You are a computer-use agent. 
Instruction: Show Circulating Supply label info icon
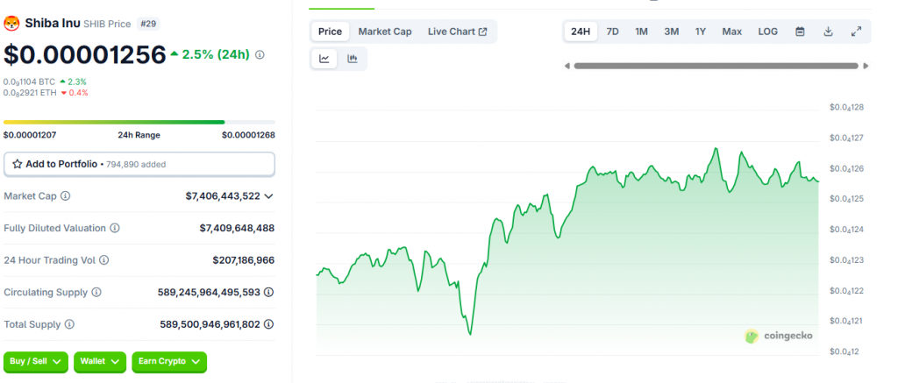click(96, 292)
